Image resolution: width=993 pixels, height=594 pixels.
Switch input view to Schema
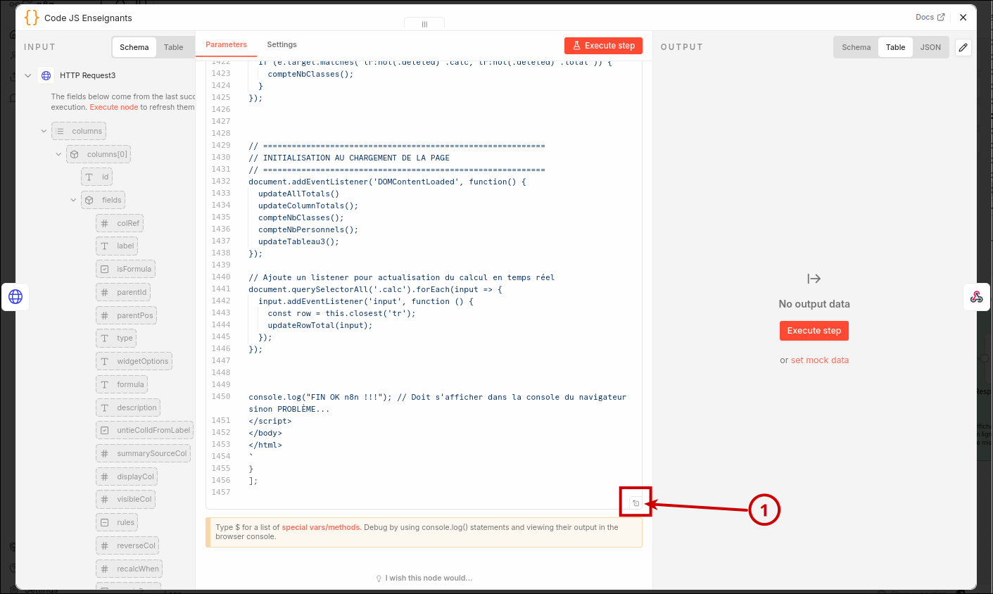tap(134, 47)
